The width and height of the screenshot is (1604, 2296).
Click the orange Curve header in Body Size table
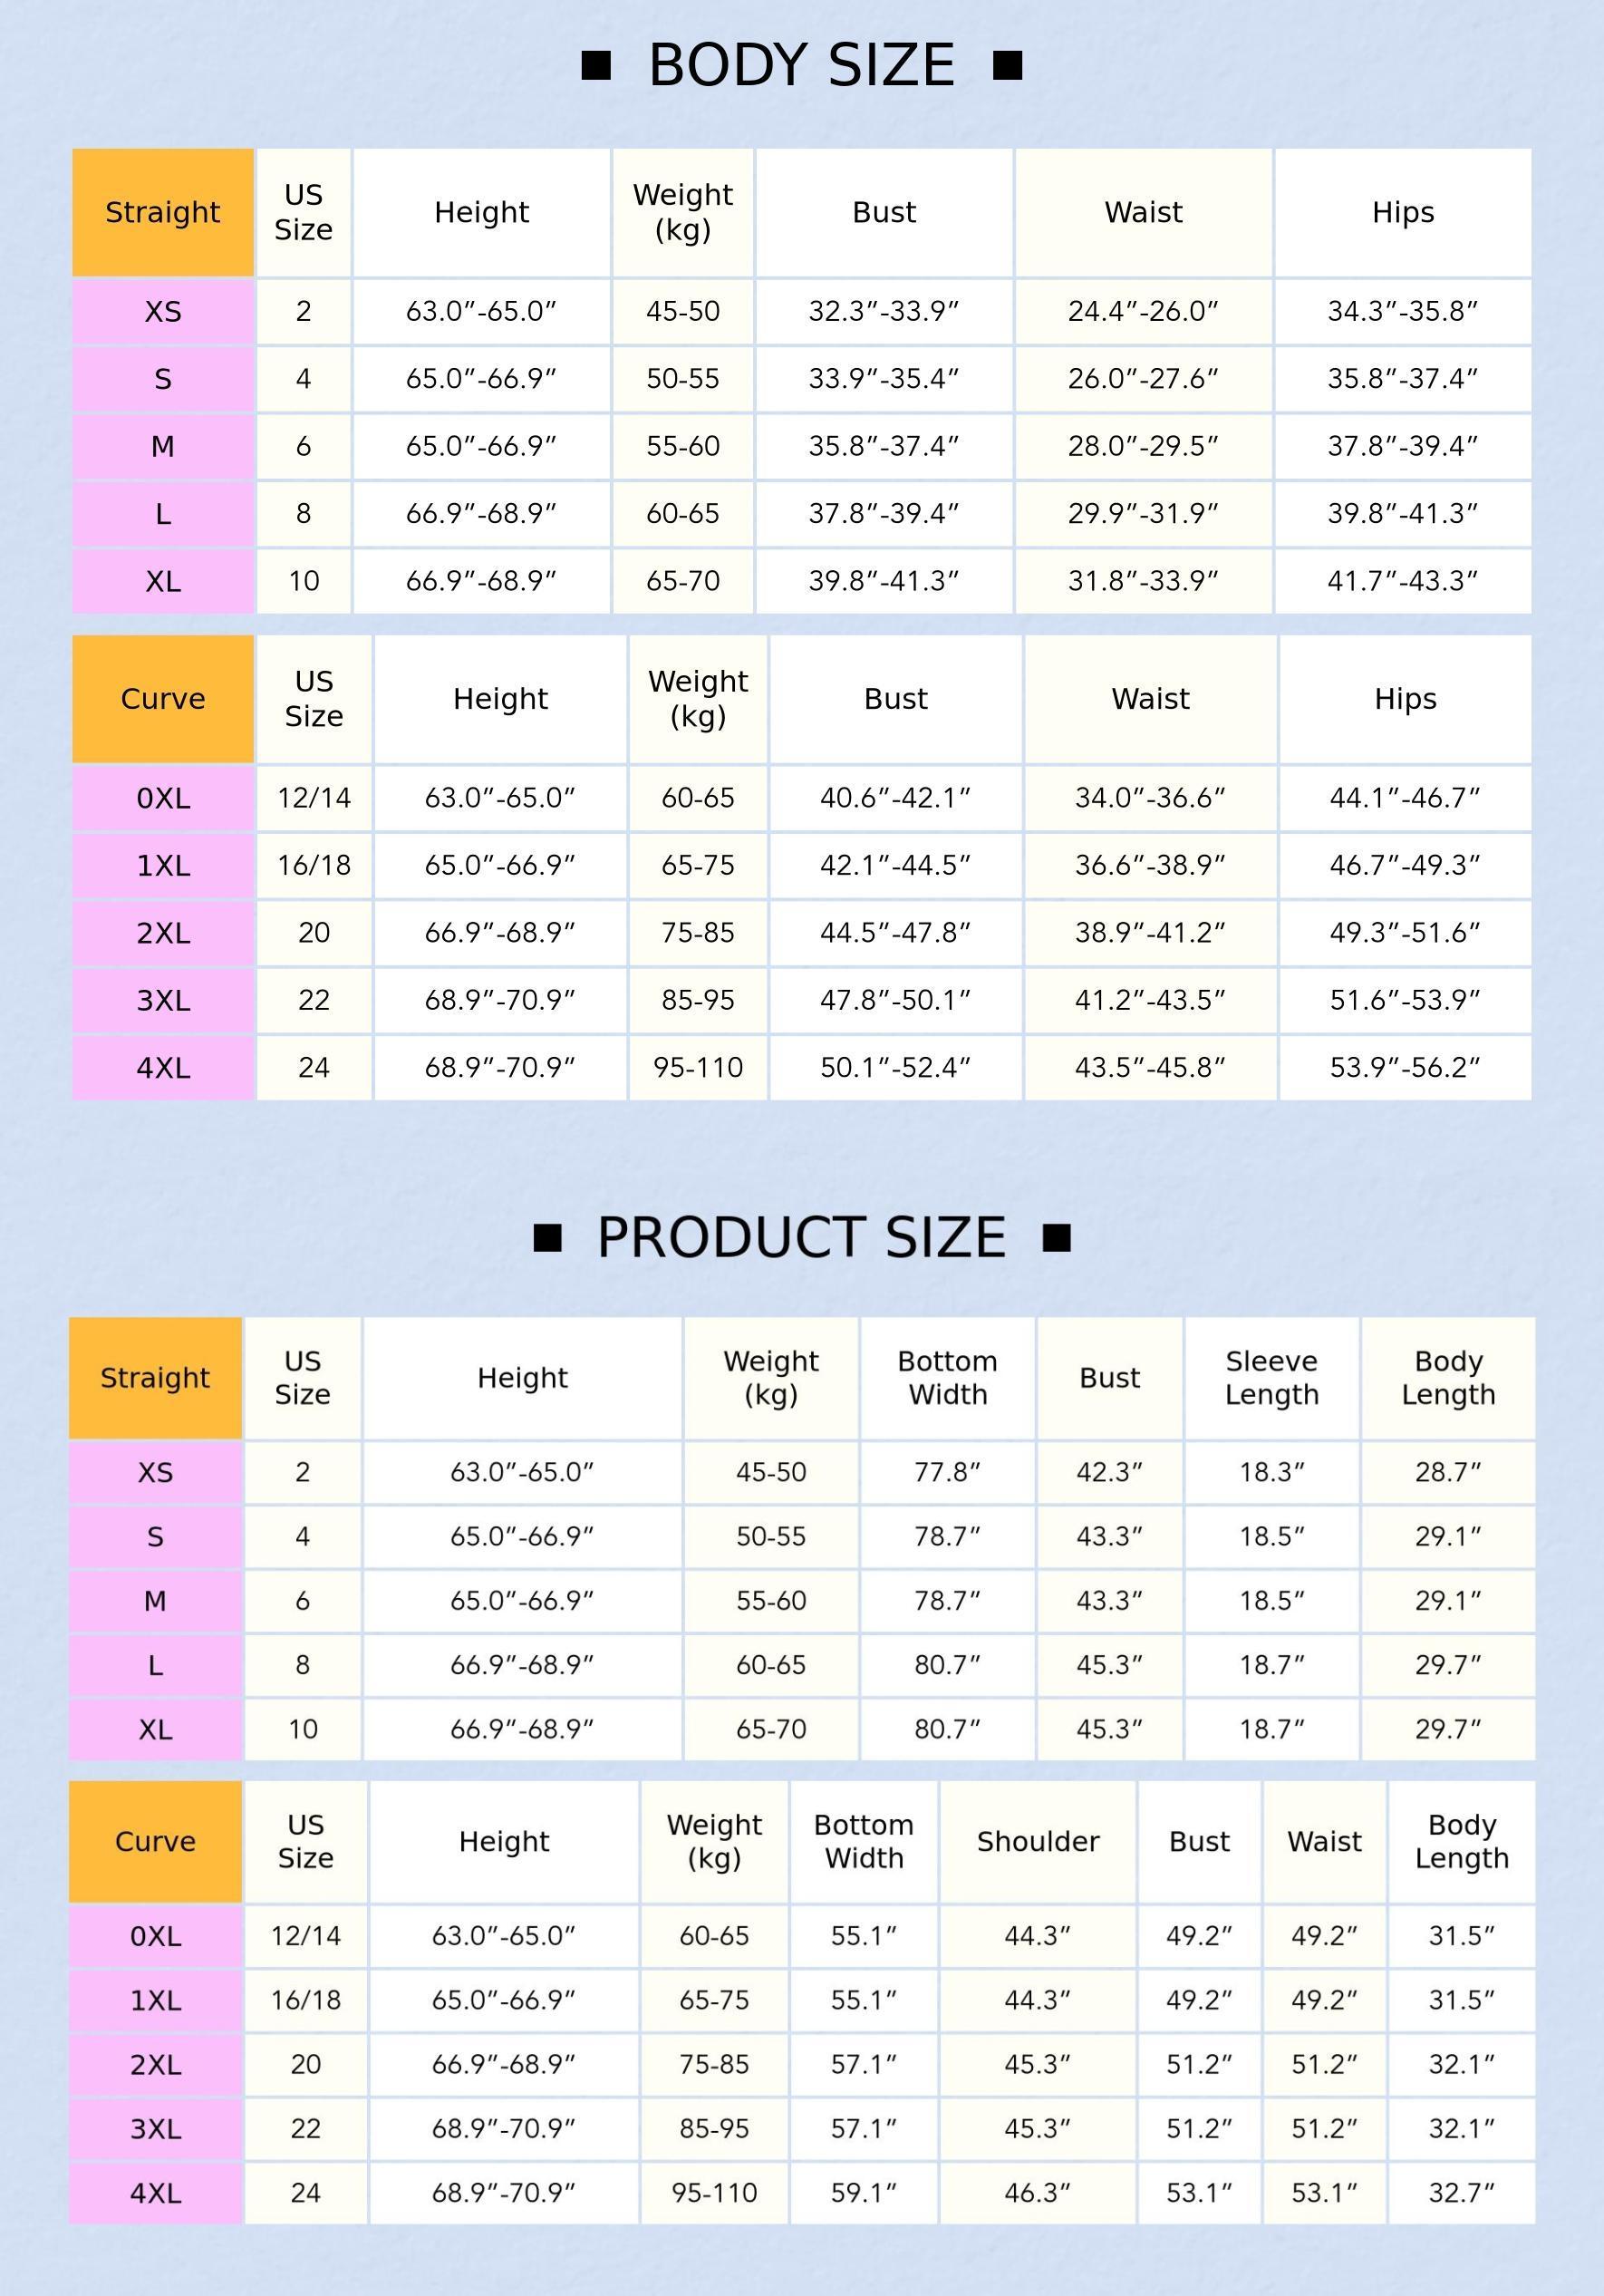click(x=163, y=699)
